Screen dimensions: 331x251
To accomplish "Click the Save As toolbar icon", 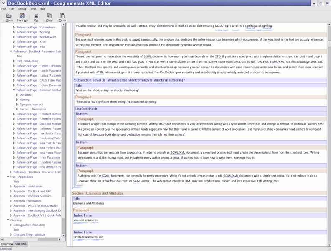I will pyautogui.click(x=22, y=17).
